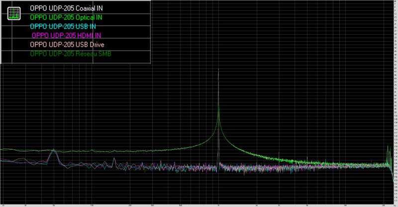Select the OPPO UDP-205 Réseau SMB legend entry

coord(71,54)
